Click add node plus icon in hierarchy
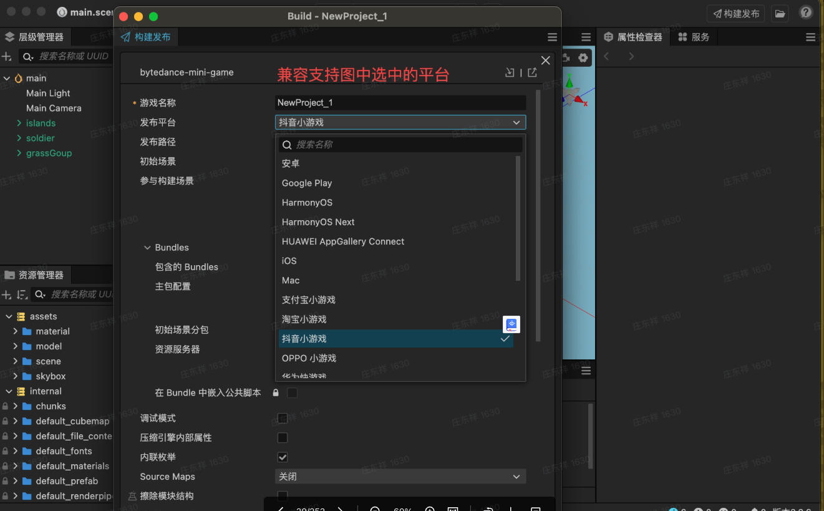Image resolution: width=824 pixels, height=511 pixels. (x=7, y=57)
